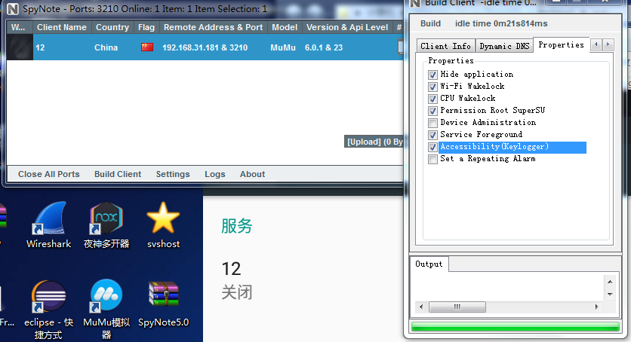
Task: Open the Wireshark desktop shortcut
Action: [49, 224]
